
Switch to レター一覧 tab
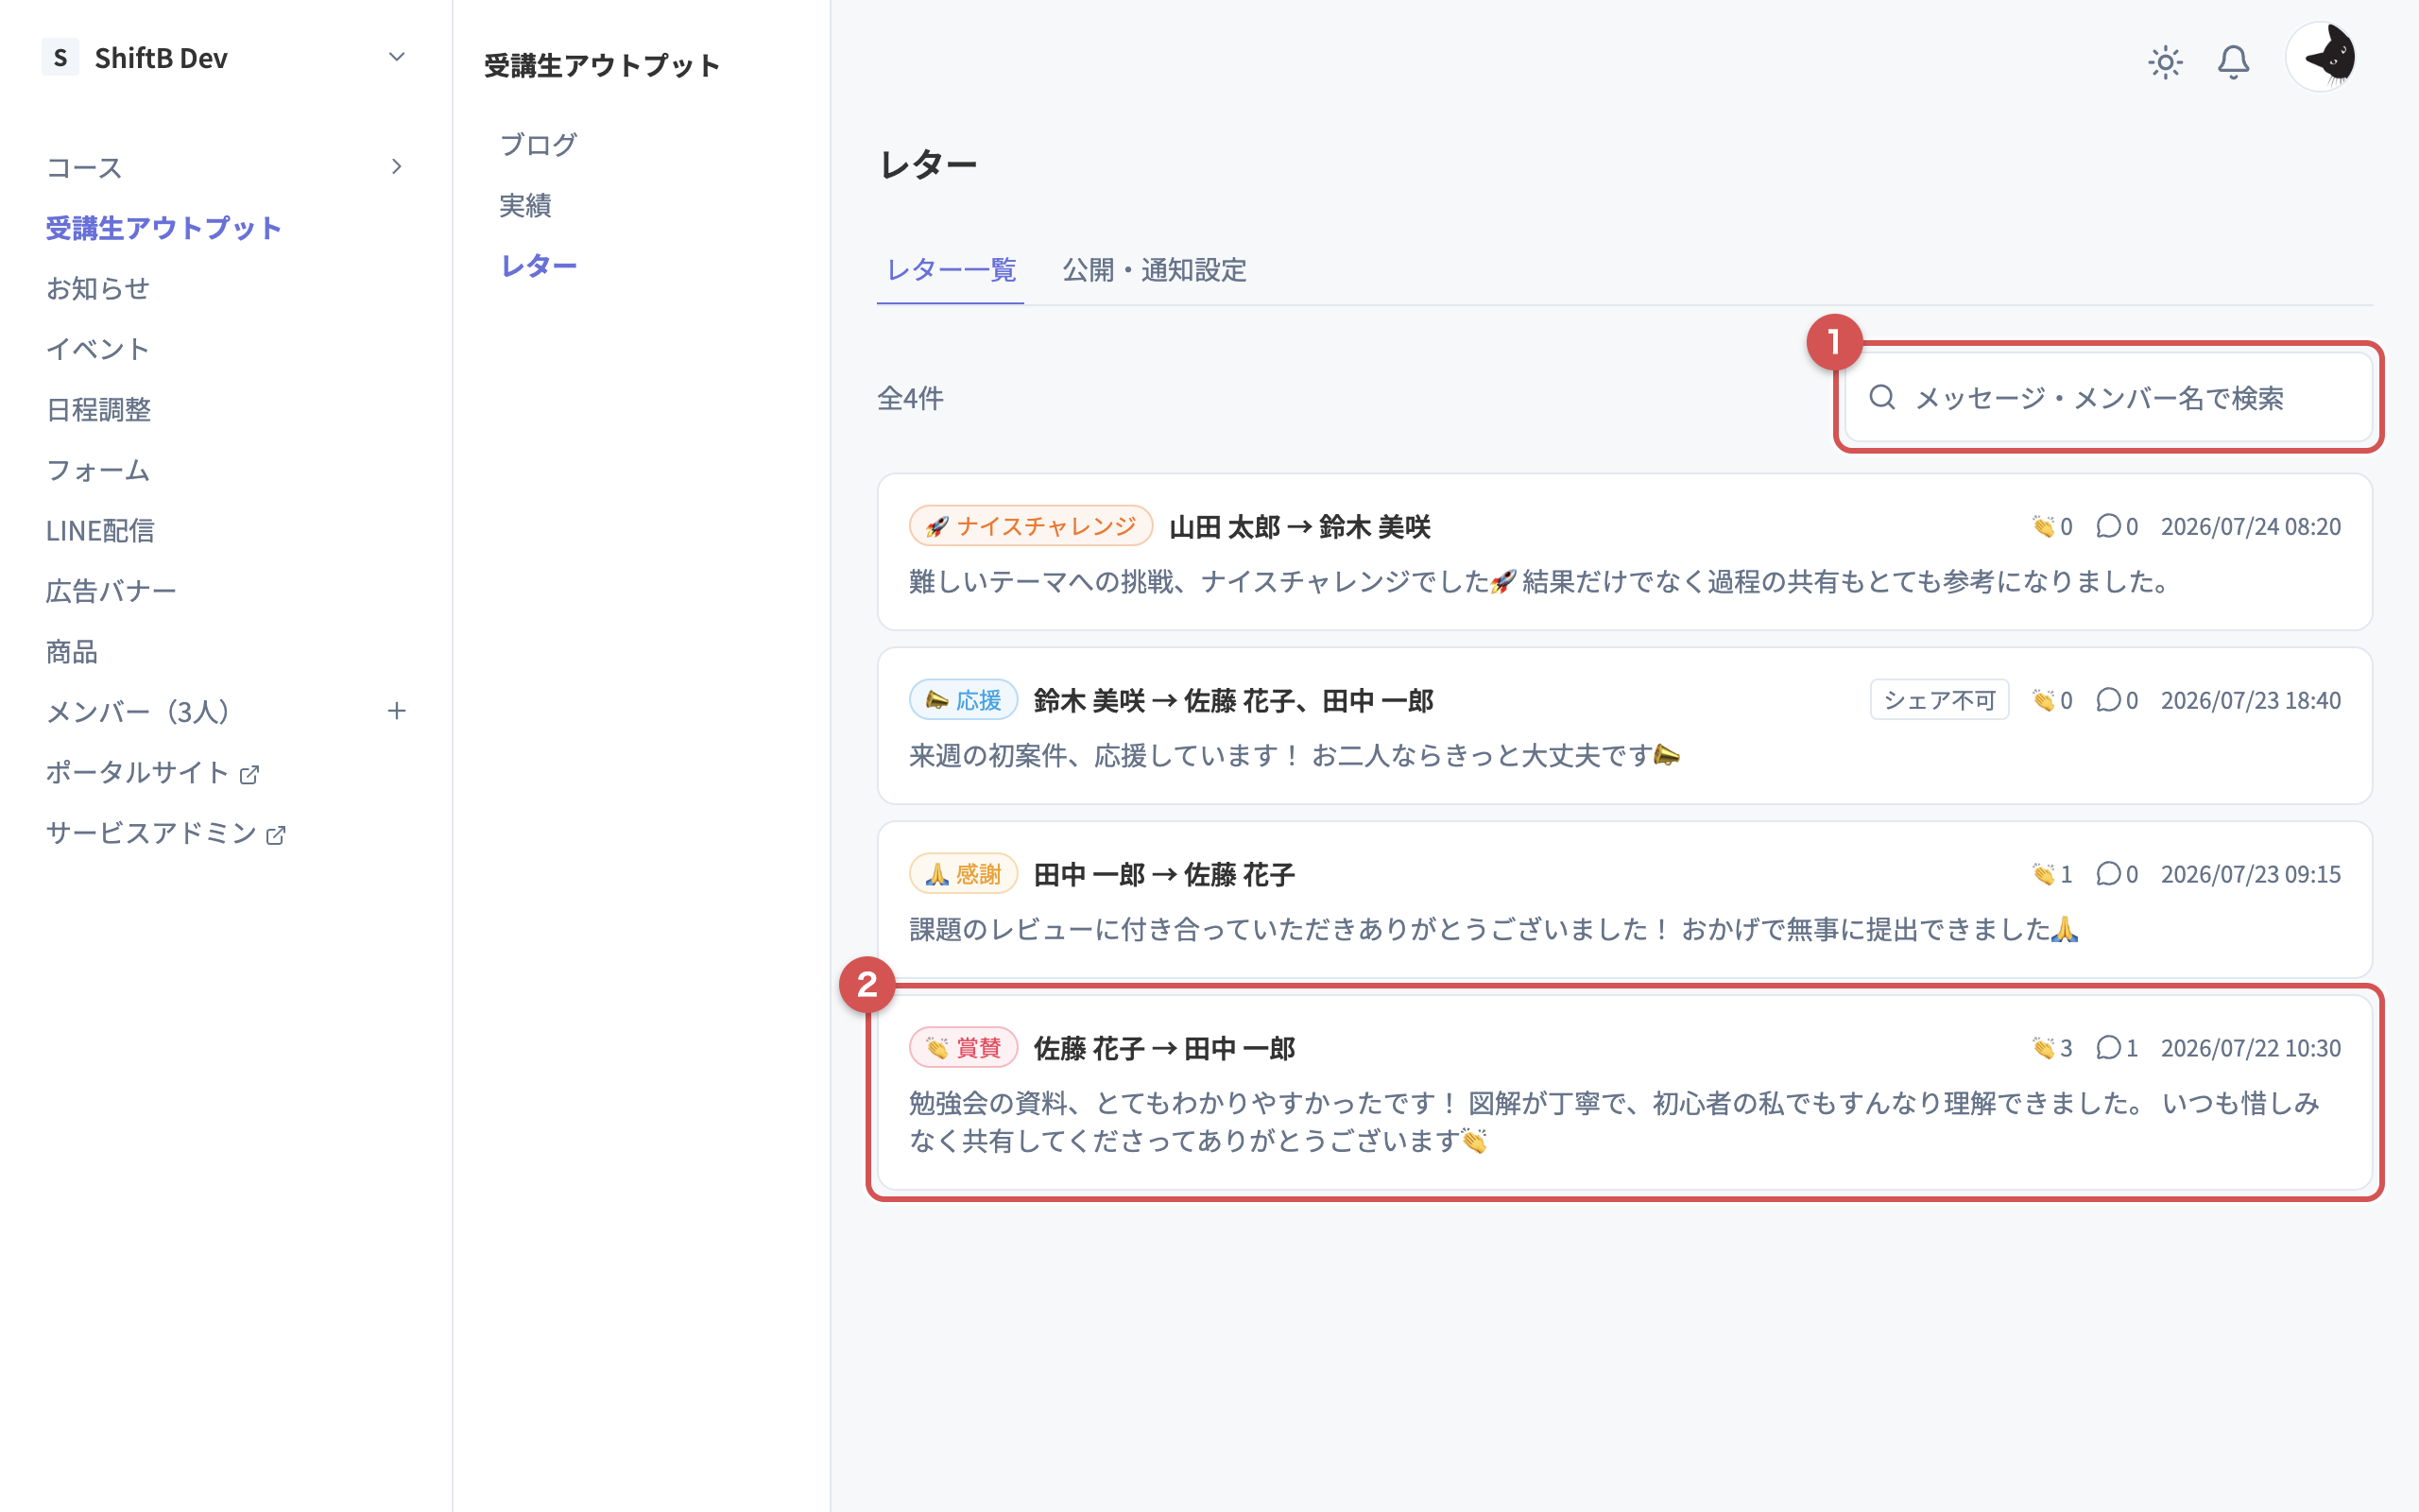coord(950,270)
